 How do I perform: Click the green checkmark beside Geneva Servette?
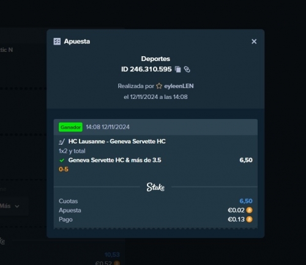click(62, 161)
